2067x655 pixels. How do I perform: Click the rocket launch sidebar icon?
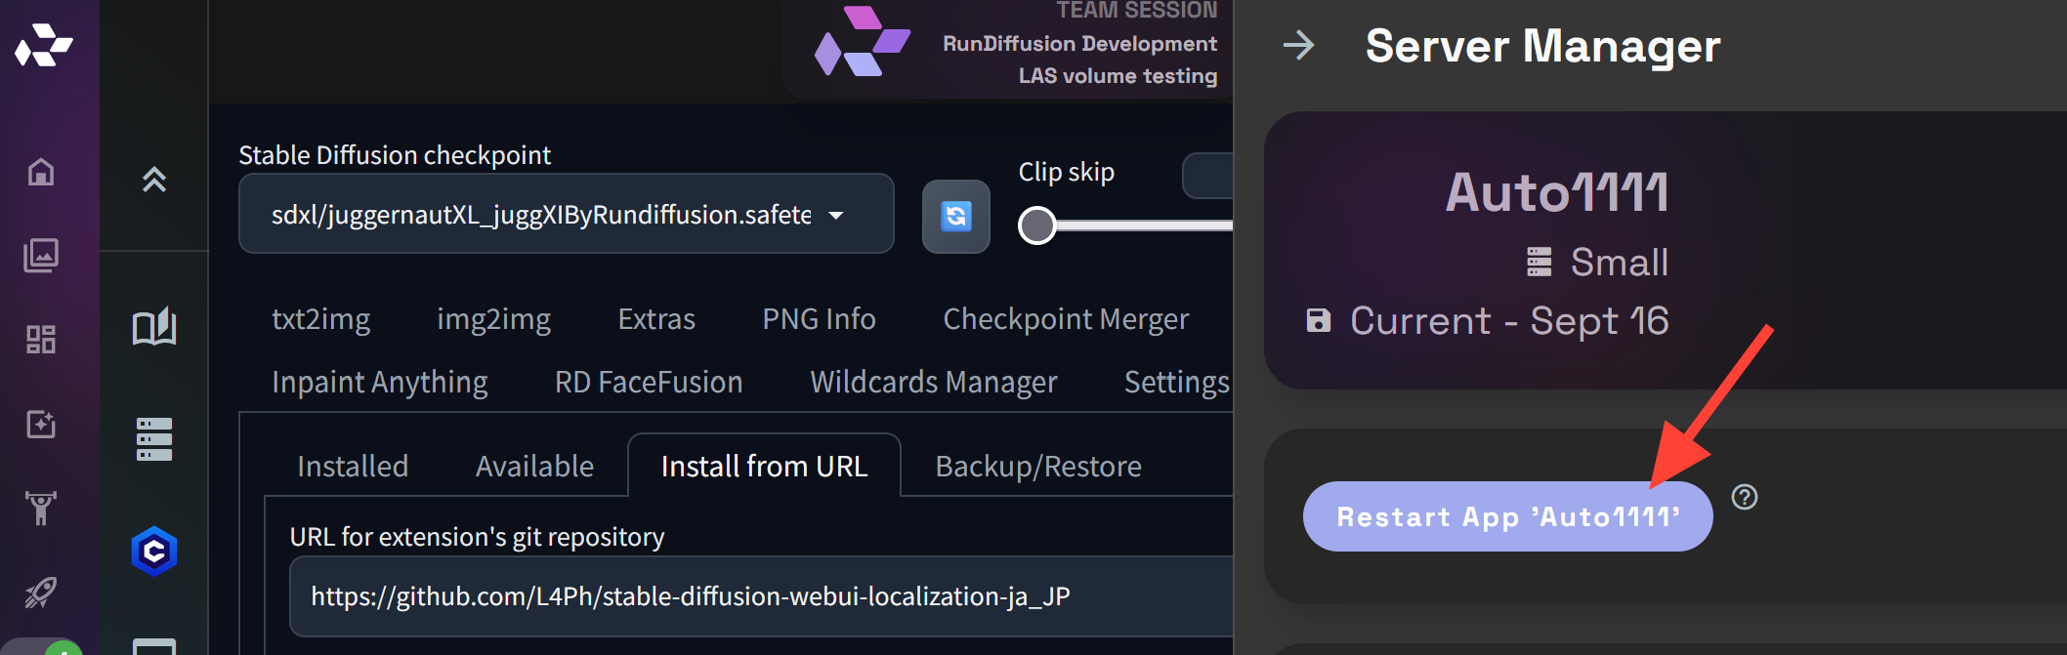41,592
